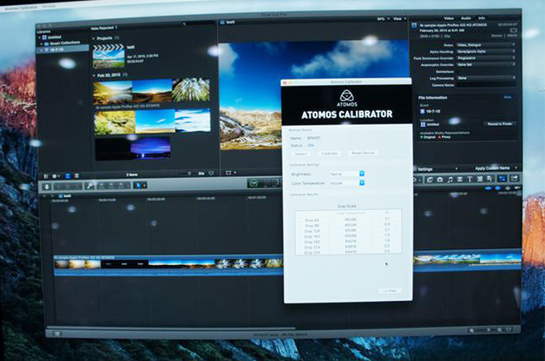The height and width of the screenshot is (361, 545).
Task: Open Atomos Calibrator menu in menu bar
Action: [21, 8]
